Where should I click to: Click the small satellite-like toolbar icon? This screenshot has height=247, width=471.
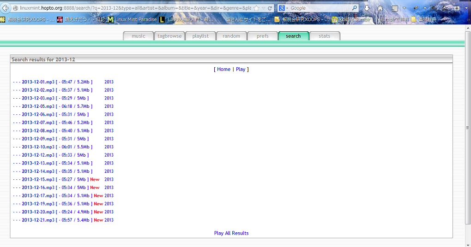click(x=416, y=8)
